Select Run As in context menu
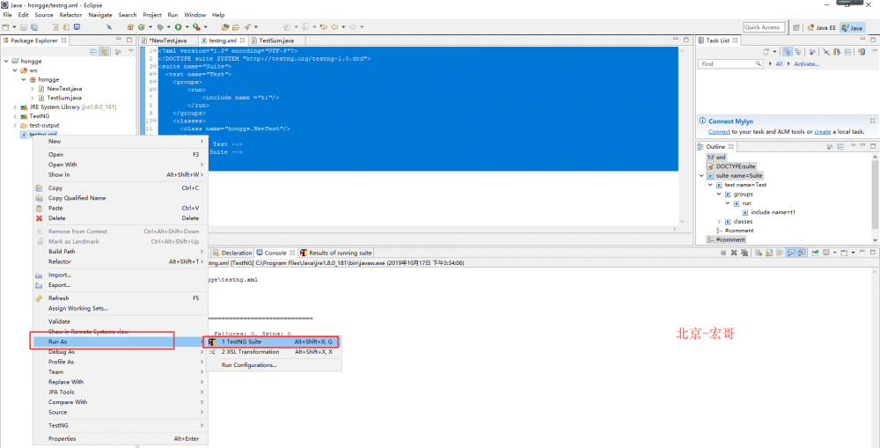This screenshot has width=880, height=448. point(120,342)
